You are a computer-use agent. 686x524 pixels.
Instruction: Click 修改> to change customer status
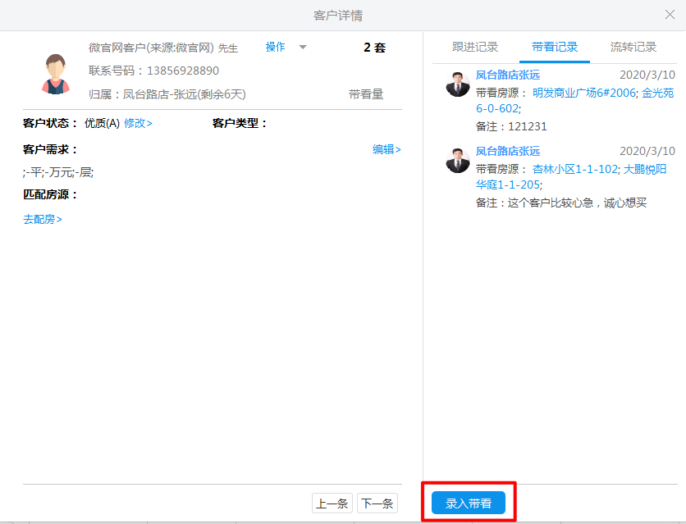138,123
